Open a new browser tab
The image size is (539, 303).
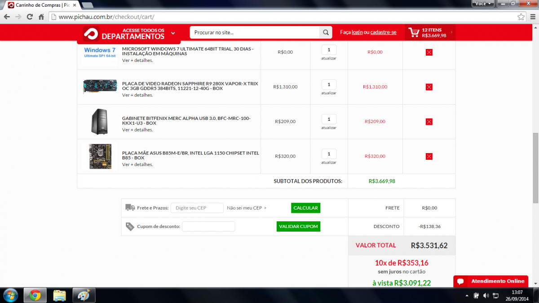[x=88, y=5]
